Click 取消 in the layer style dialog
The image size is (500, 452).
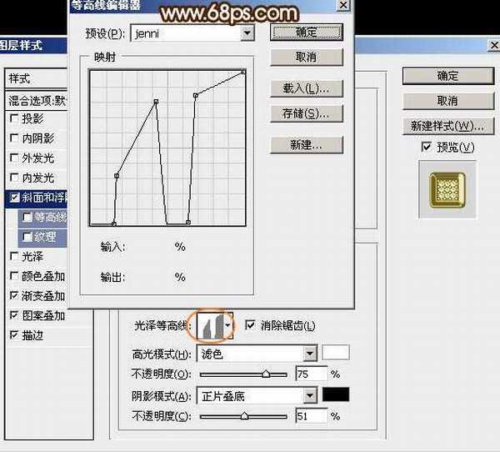[448, 101]
